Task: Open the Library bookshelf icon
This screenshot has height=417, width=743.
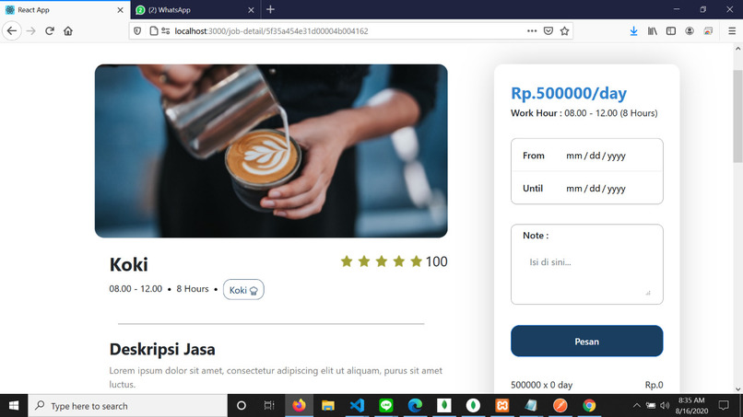Action: (x=653, y=31)
